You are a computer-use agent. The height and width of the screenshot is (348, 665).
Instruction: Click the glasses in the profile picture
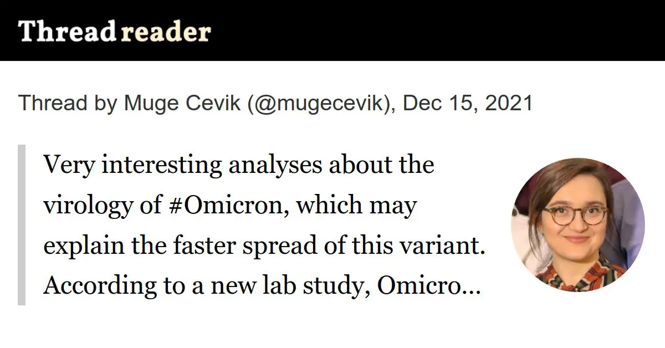(x=574, y=215)
